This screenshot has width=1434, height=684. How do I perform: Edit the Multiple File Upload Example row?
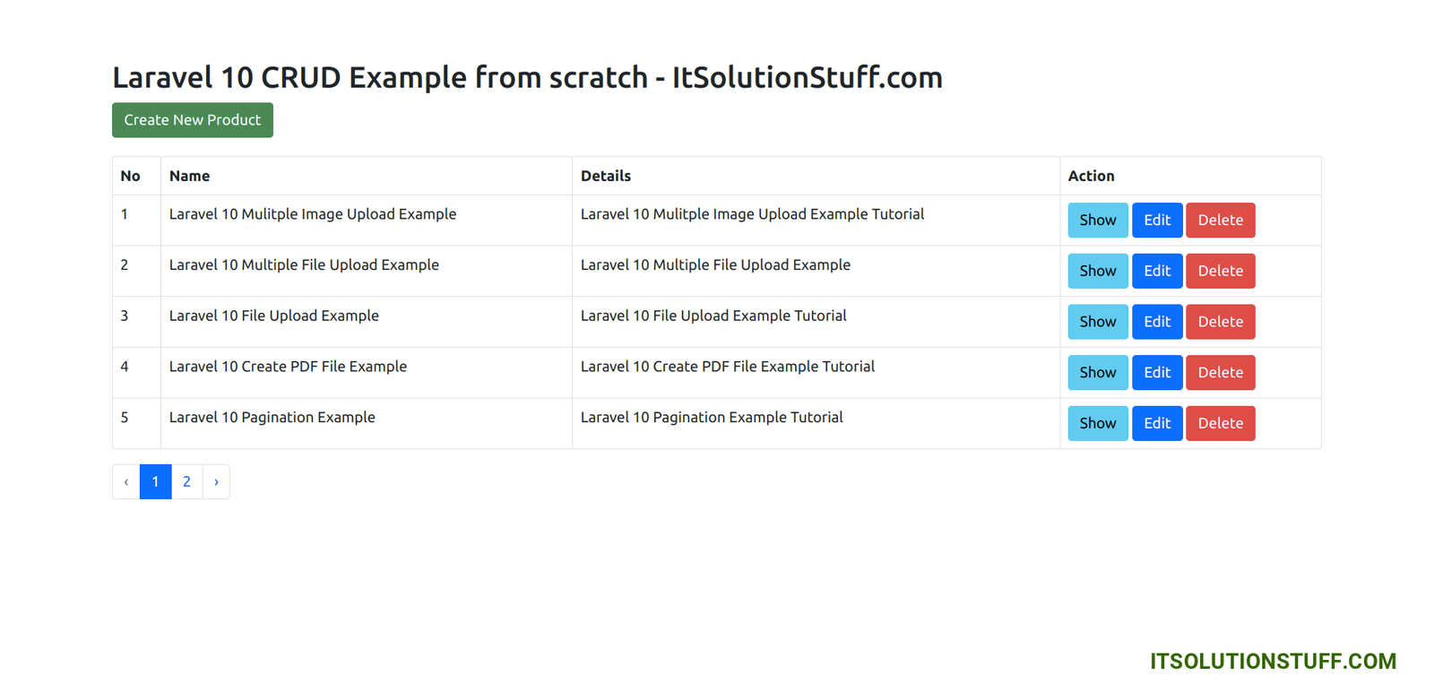[x=1156, y=271]
